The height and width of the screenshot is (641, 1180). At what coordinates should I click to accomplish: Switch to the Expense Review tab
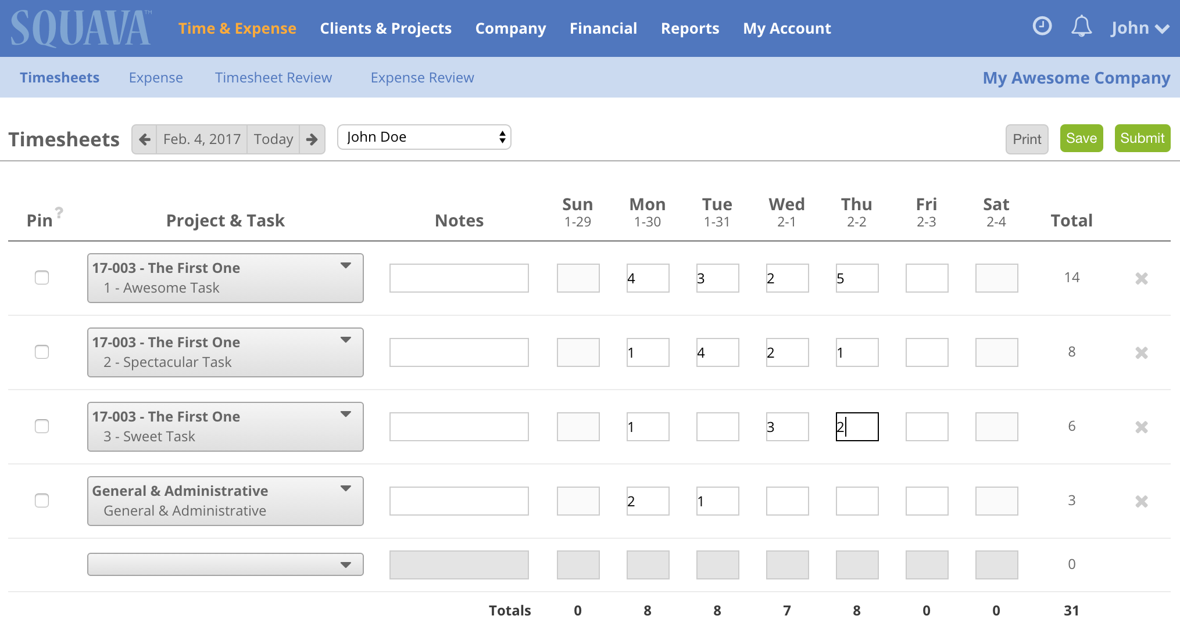(x=422, y=77)
